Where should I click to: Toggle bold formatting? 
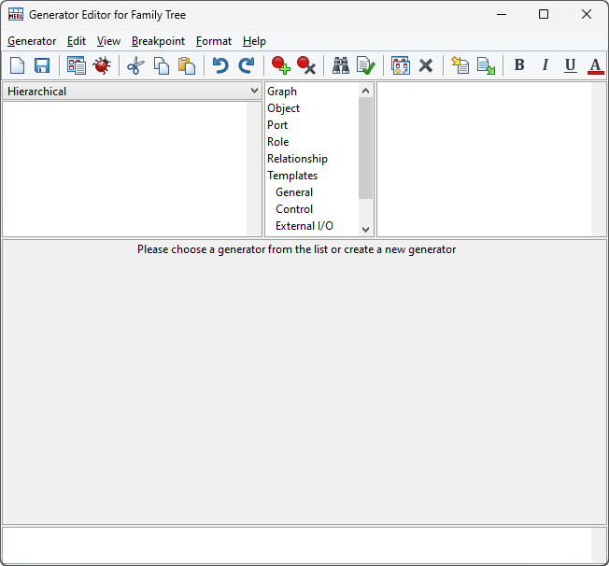pyautogui.click(x=519, y=64)
